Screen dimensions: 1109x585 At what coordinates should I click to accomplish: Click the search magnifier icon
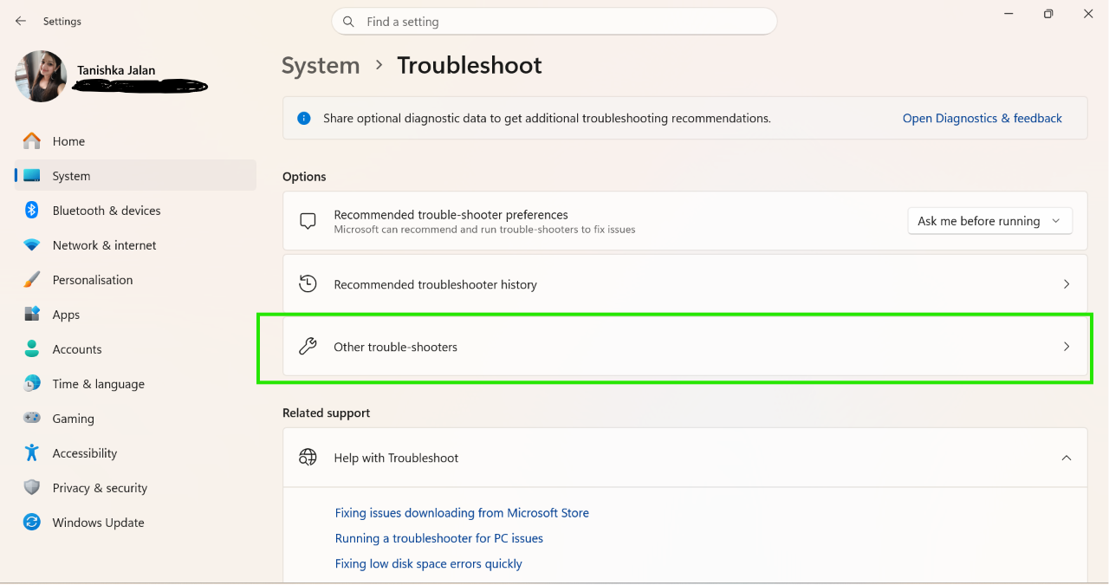pyautogui.click(x=348, y=22)
